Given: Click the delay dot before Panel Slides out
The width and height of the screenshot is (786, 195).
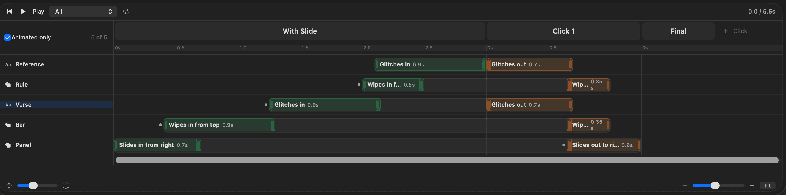Looking at the screenshot, I should tap(563, 145).
